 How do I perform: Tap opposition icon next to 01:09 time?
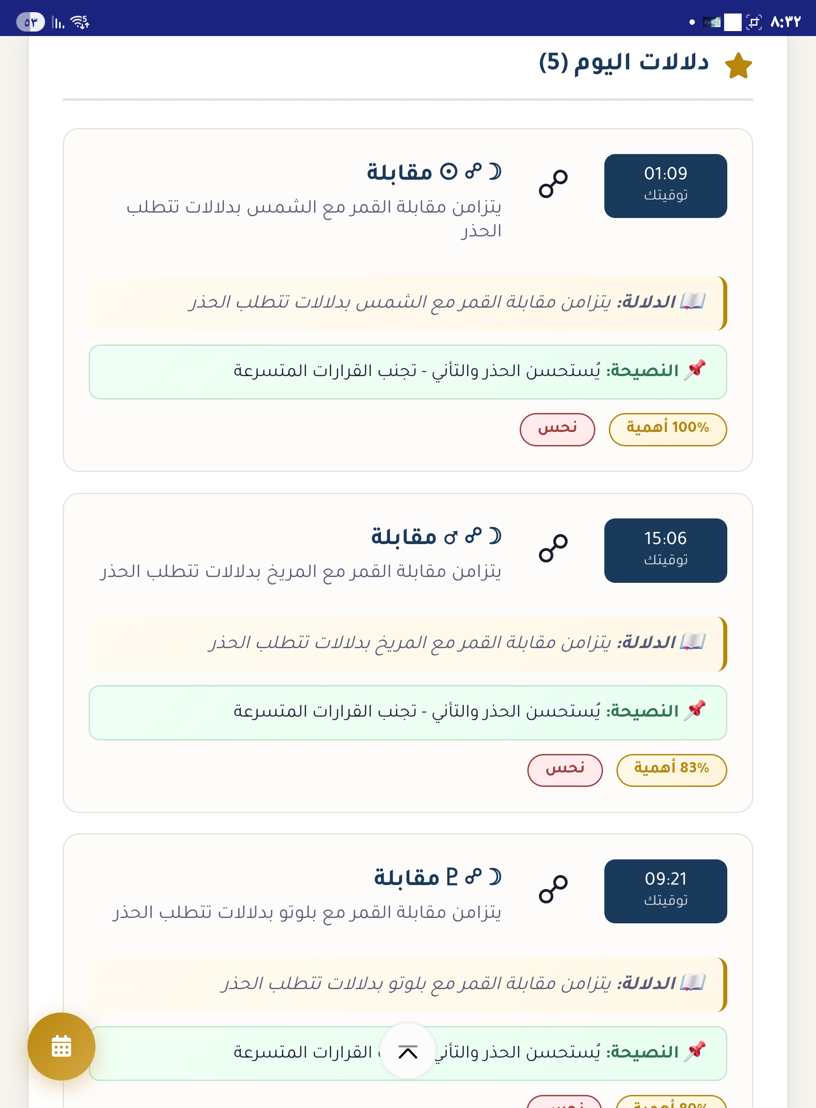(553, 184)
